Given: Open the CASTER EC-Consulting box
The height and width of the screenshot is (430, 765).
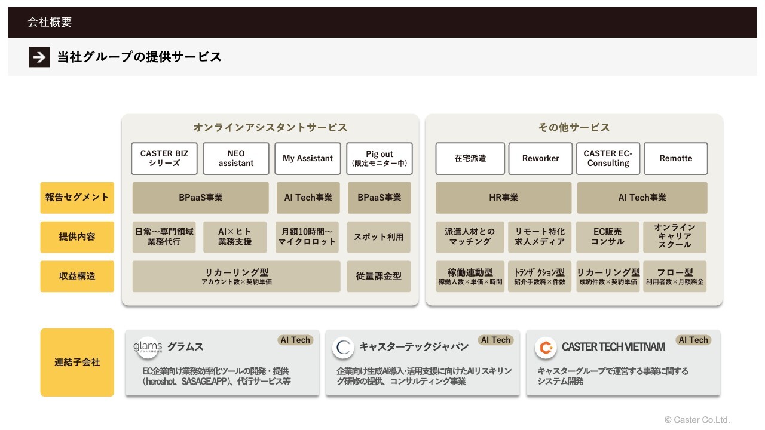Looking at the screenshot, I should 608,158.
